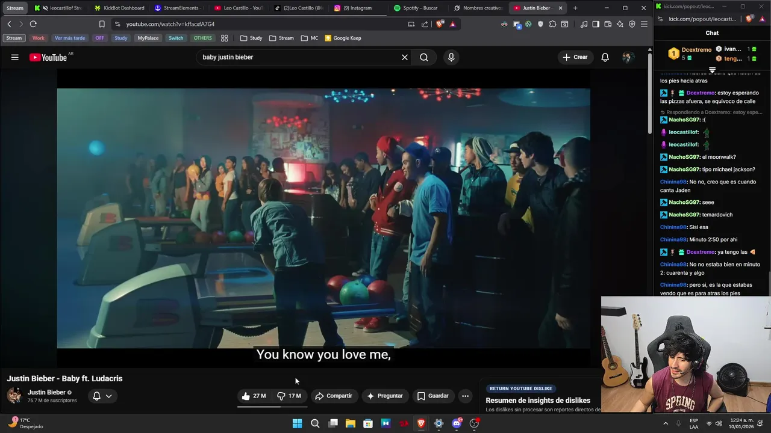Share this page from the address bar
Viewport: 771px width, 433px height.
click(425, 24)
